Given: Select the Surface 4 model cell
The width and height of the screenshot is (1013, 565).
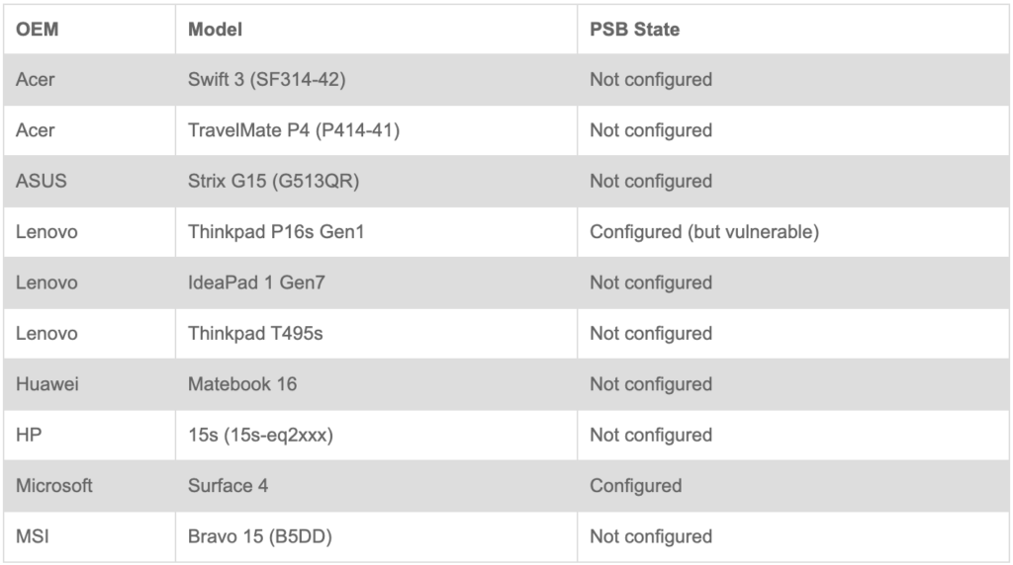Looking at the screenshot, I should point(228,486).
